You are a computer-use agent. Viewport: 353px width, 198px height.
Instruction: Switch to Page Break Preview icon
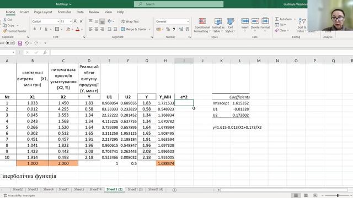(x=315, y=195)
